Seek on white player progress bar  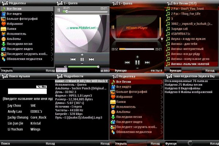pyautogui.click(x=85, y=12)
